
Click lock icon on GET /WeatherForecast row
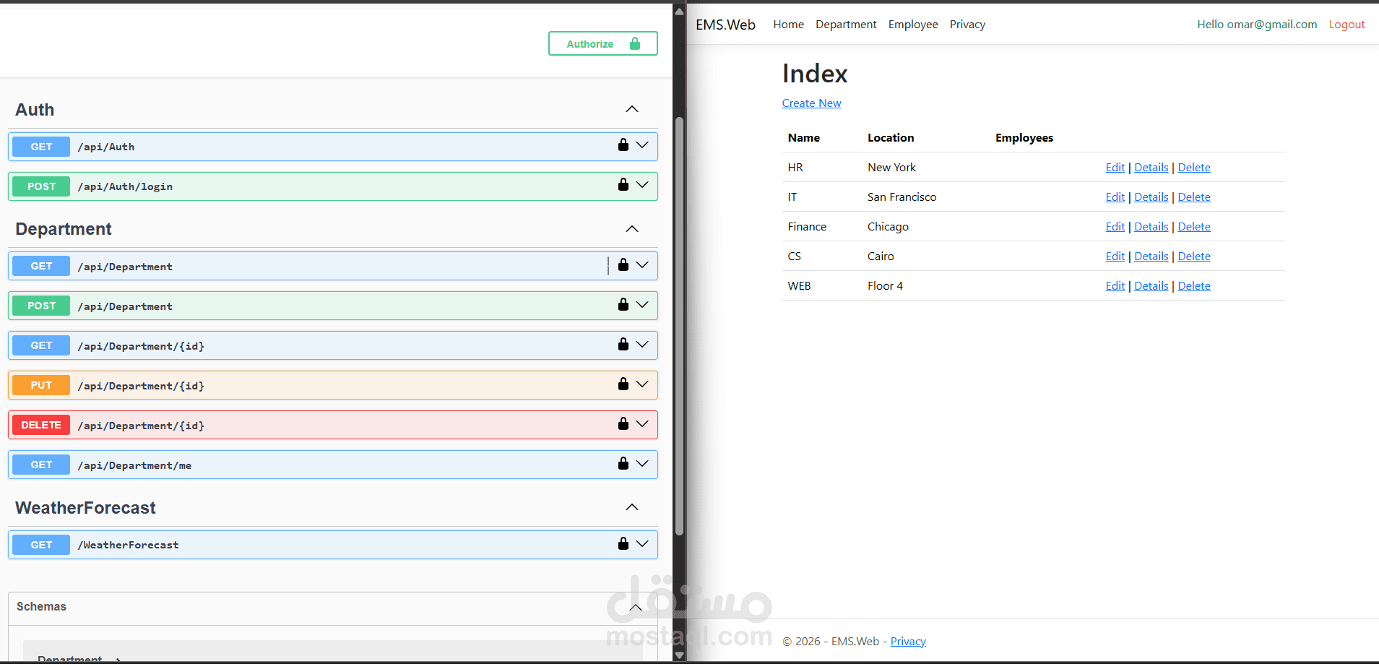[623, 543]
